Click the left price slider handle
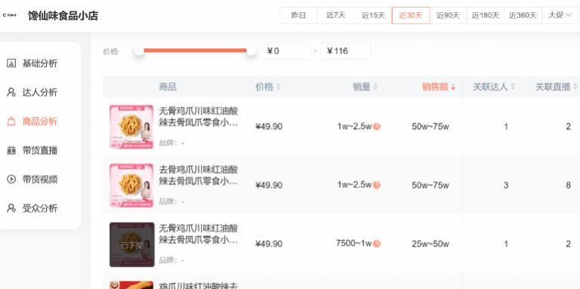The height and width of the screenshot is (289, 580). click(x=139, y=51)
